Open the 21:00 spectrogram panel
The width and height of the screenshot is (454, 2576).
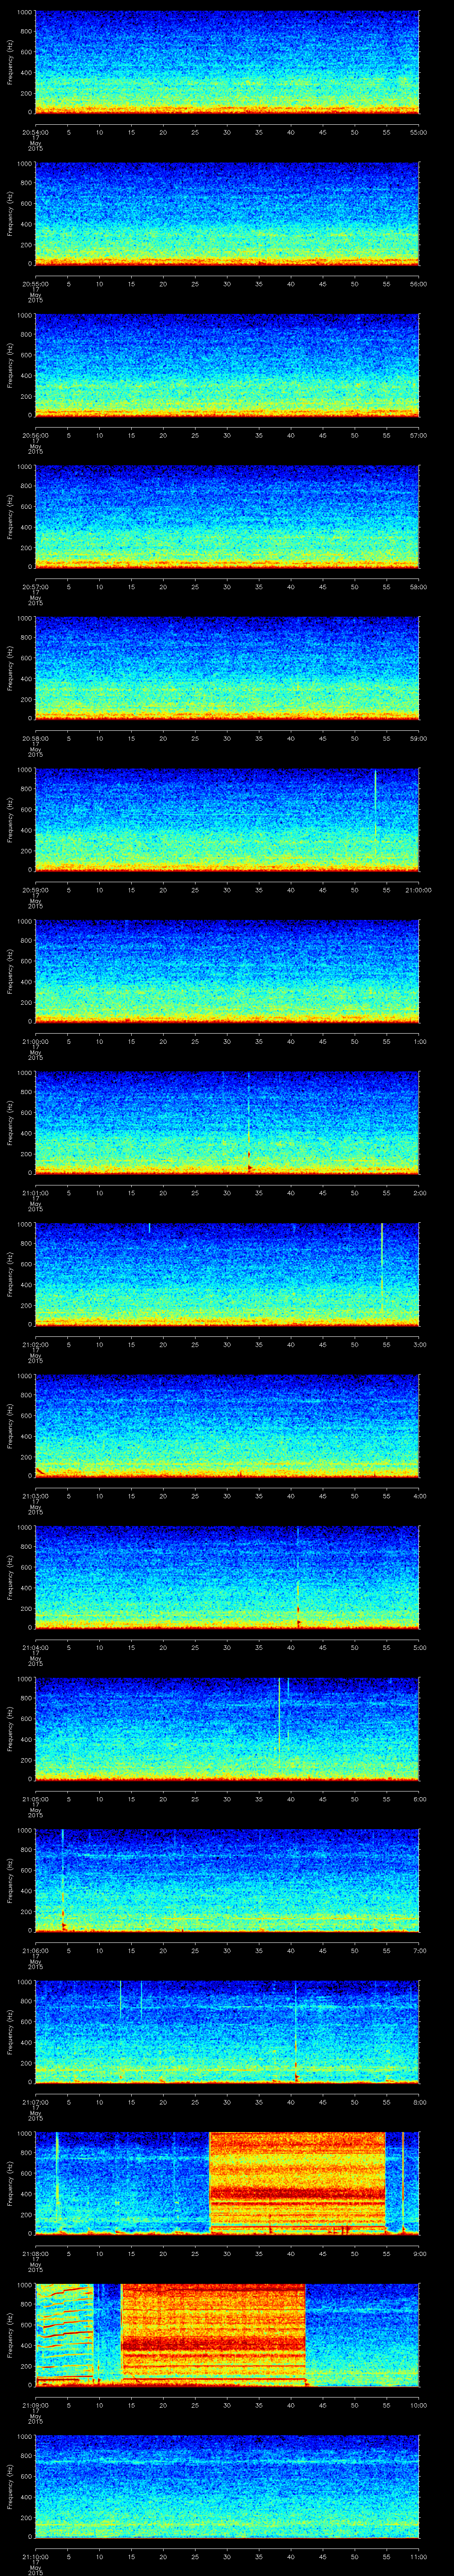point(227,971)
